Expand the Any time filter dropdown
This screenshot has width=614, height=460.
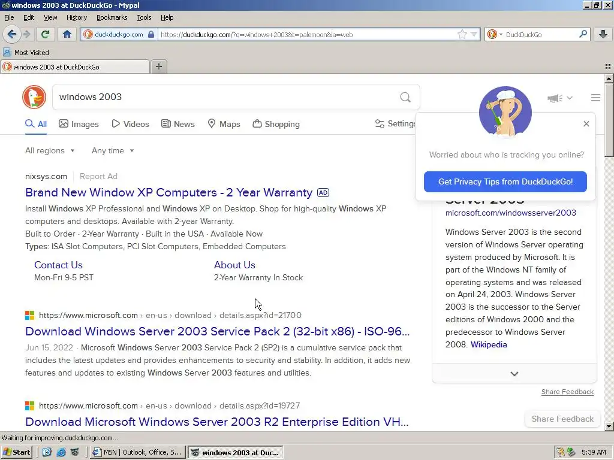point(113,150)
